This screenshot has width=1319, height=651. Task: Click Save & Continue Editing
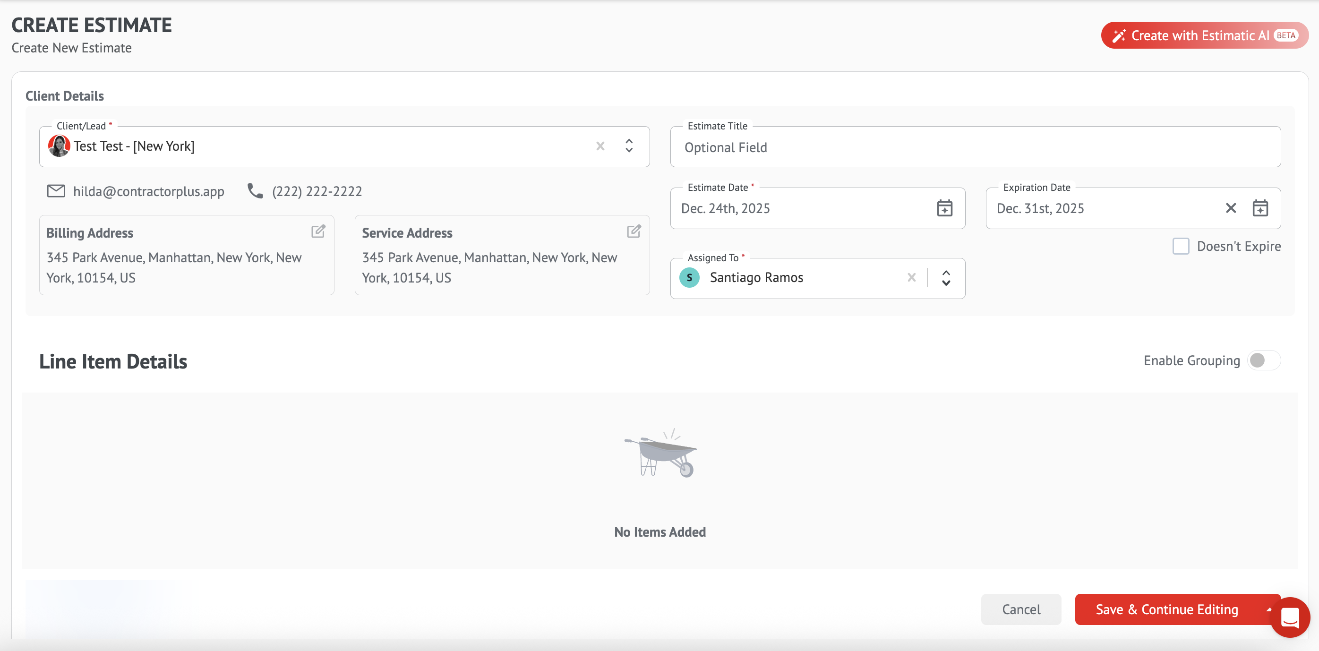[1166, 609]
